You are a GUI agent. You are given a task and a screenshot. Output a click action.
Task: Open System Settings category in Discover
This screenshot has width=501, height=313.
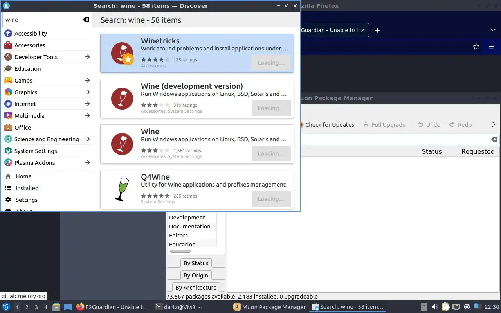point(47,151)
